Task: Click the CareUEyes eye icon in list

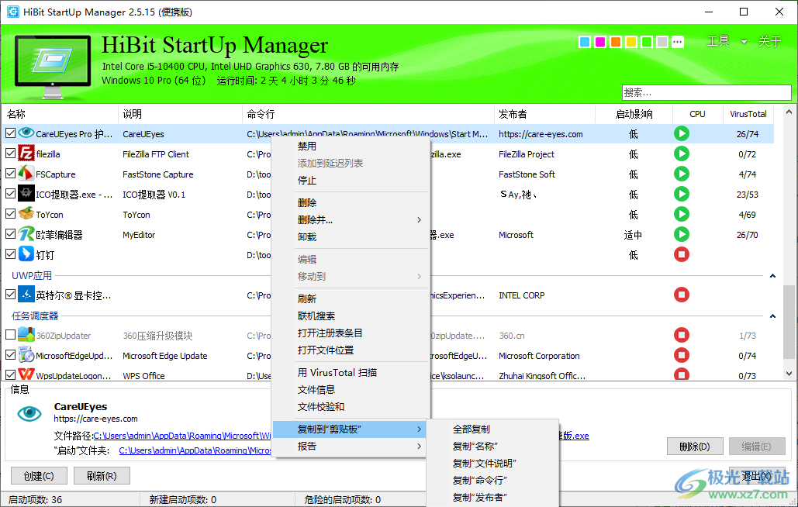Action: click(x=26, y=133)
